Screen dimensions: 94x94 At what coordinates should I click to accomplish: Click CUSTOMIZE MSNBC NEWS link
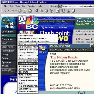66,88
